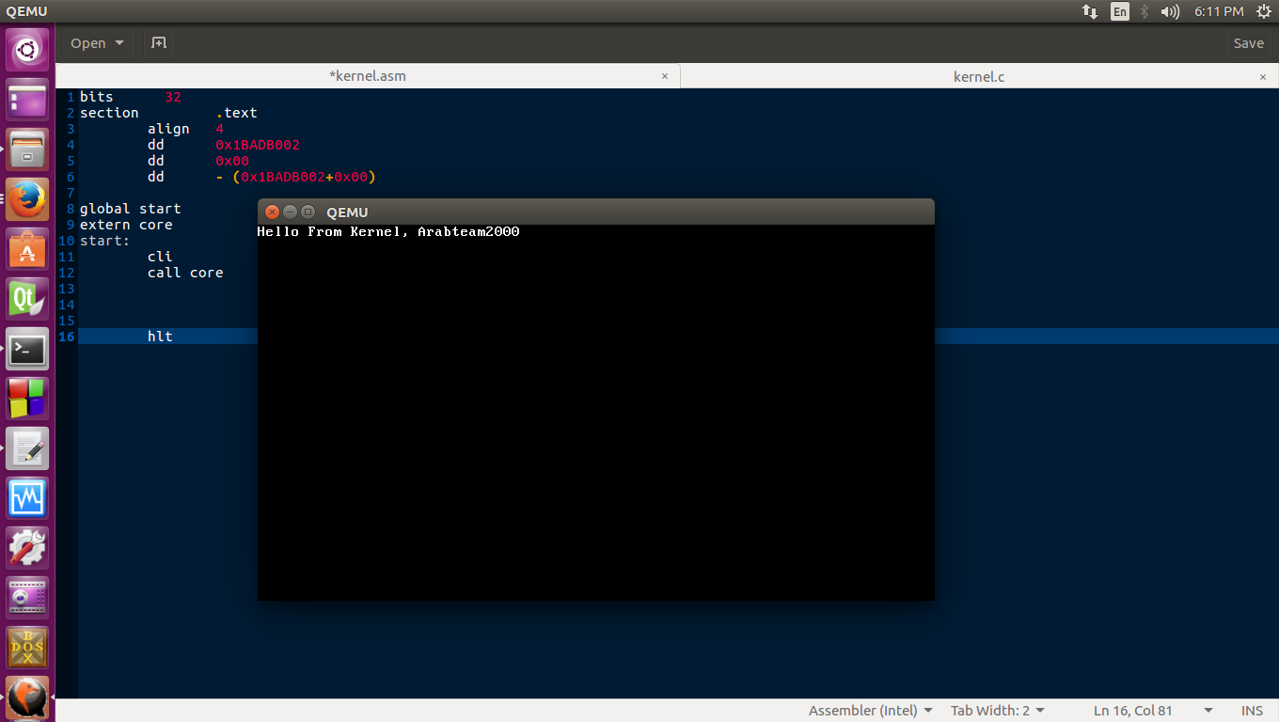This screenshot has height=722, width=1279.
Task: Close the QEMU window
Action: [x=273, y=212]
